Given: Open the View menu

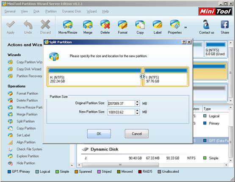Looking at the screenshot, I should pos(24,11).
